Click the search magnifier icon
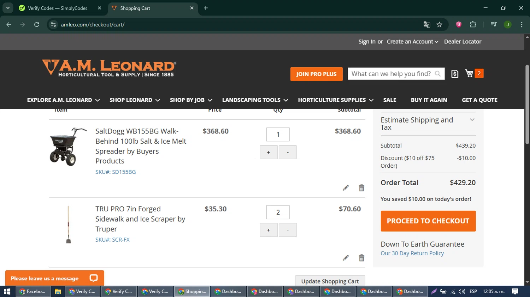530x297 pixels. click(x=438, y=74)
